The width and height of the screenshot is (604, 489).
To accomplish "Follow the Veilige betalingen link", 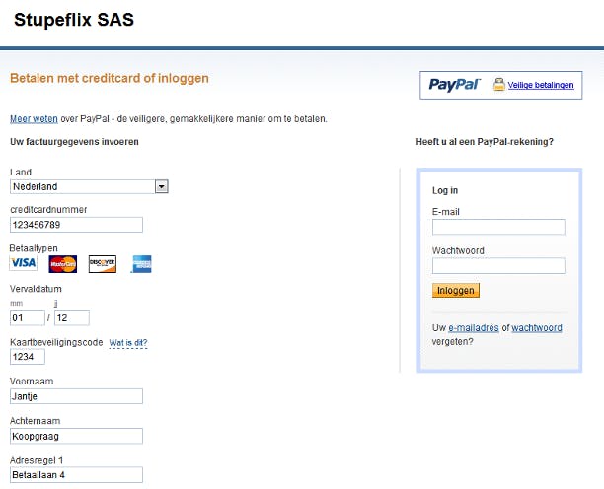I will (541, 86).
